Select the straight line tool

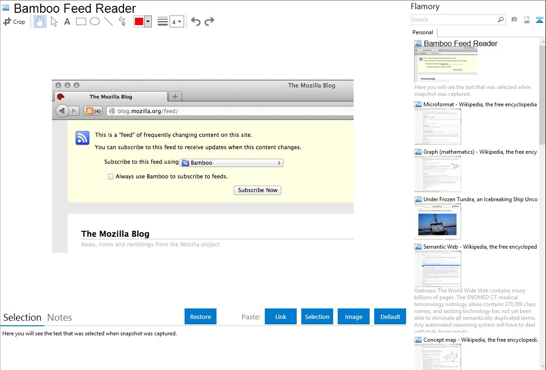click(x=108, y=21)
